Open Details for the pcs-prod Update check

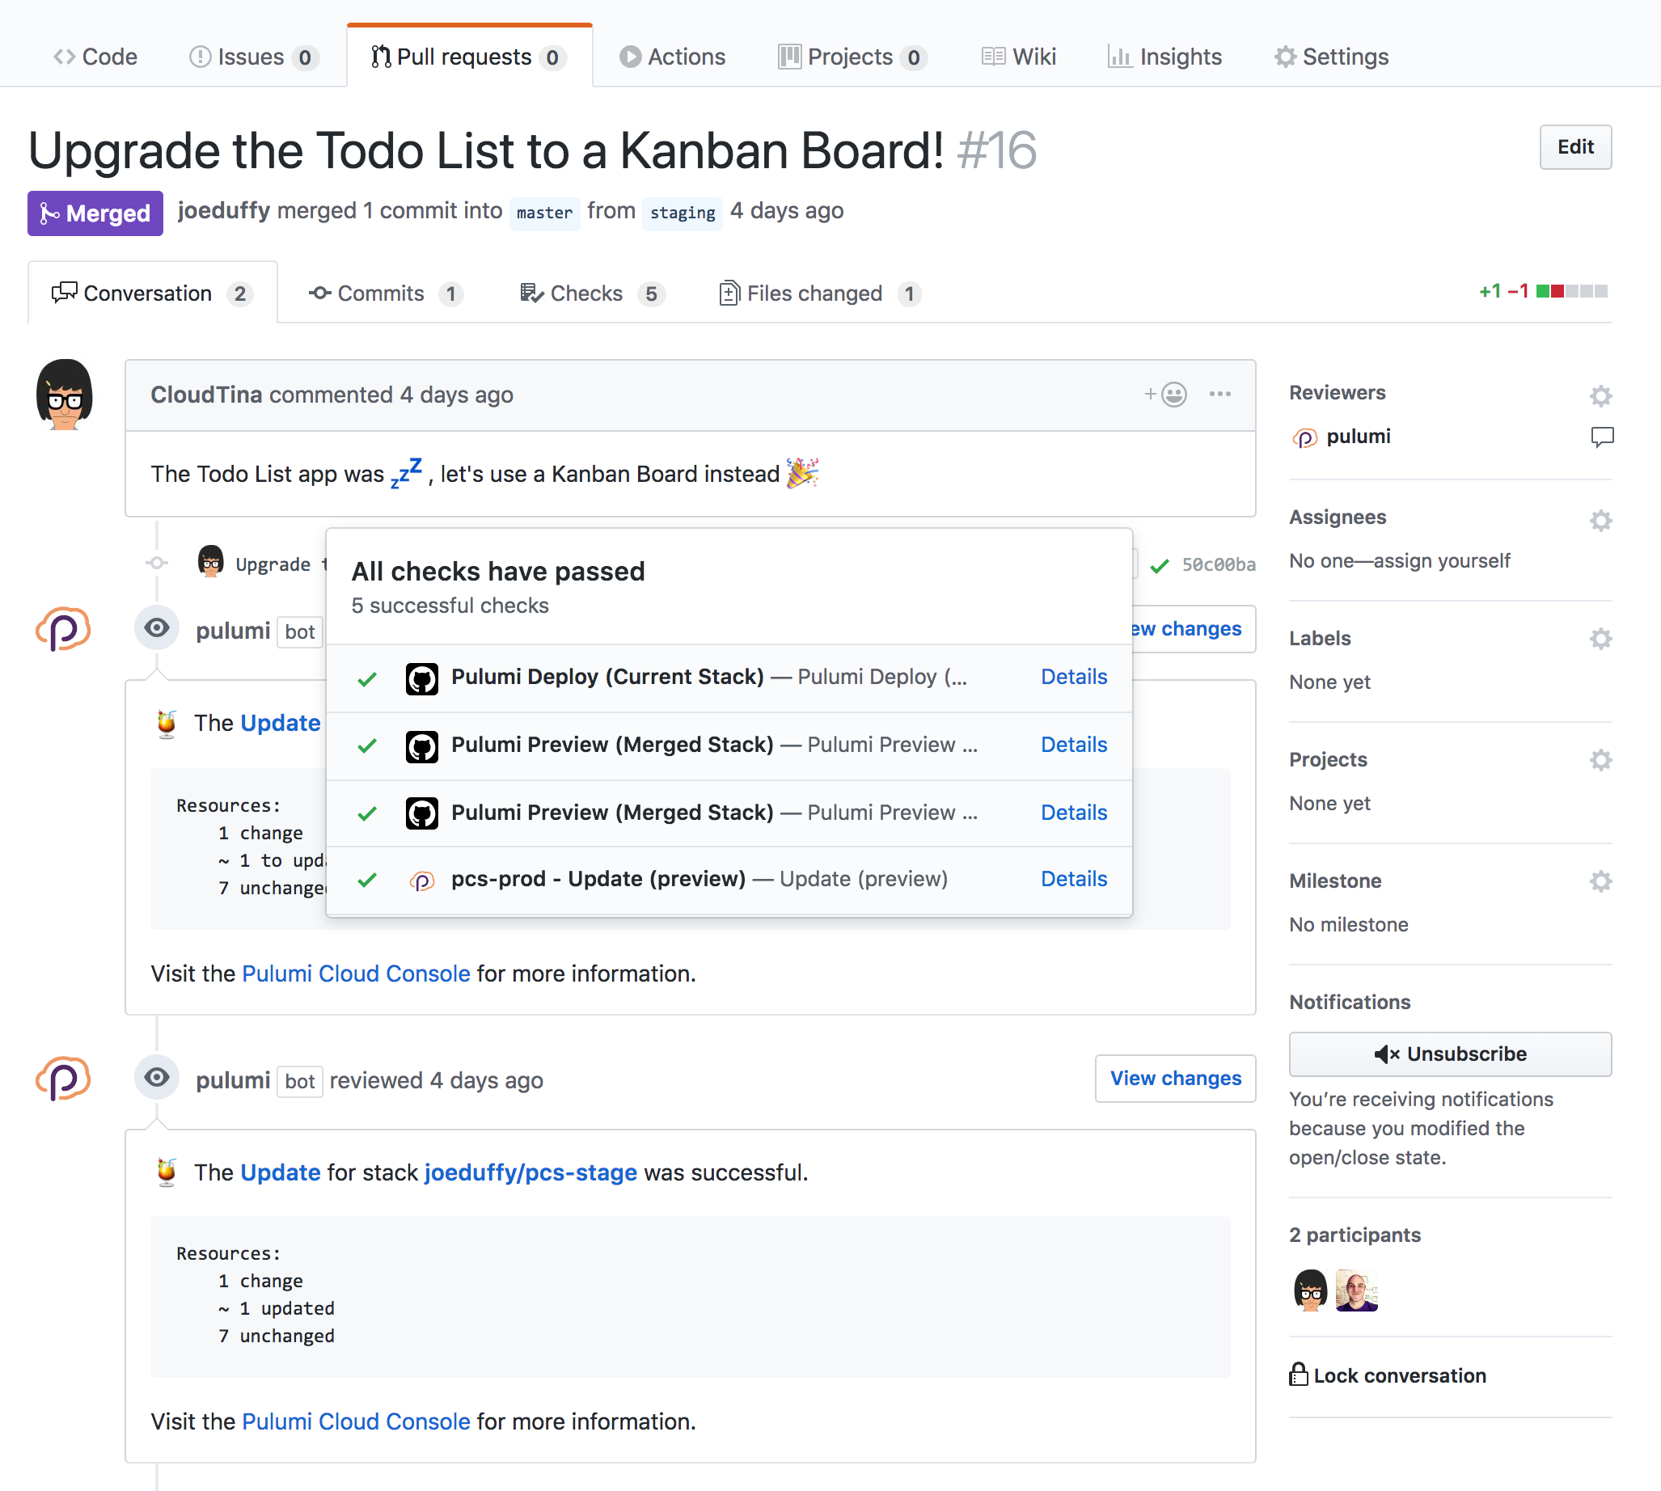point(1073,878)
